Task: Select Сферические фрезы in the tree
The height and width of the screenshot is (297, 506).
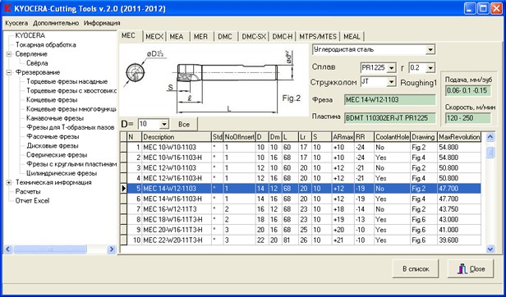Action: click(x=57, y=155)
